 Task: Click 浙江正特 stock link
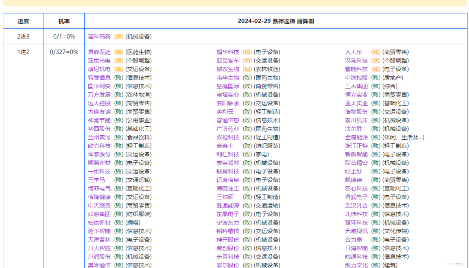point(356,146)
